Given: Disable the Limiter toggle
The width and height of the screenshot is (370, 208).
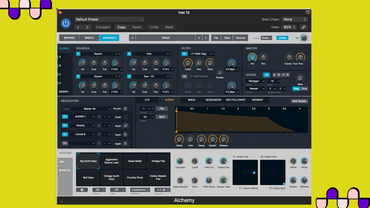Looking at the screenshot, I should point(282,38).
